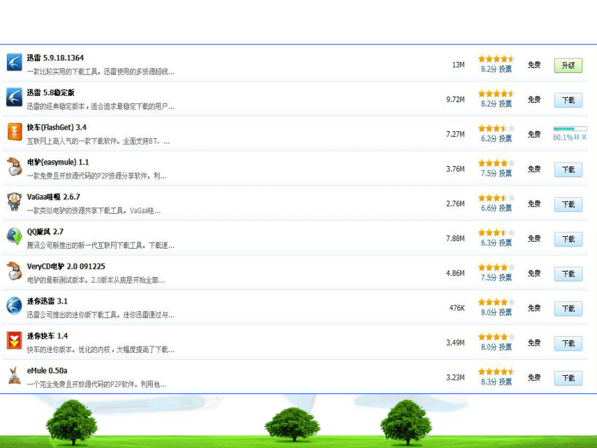Click the 电驴(easymule) 1.1 donkey icon
This screenshot has height=448, width=597.
(15, 167)
